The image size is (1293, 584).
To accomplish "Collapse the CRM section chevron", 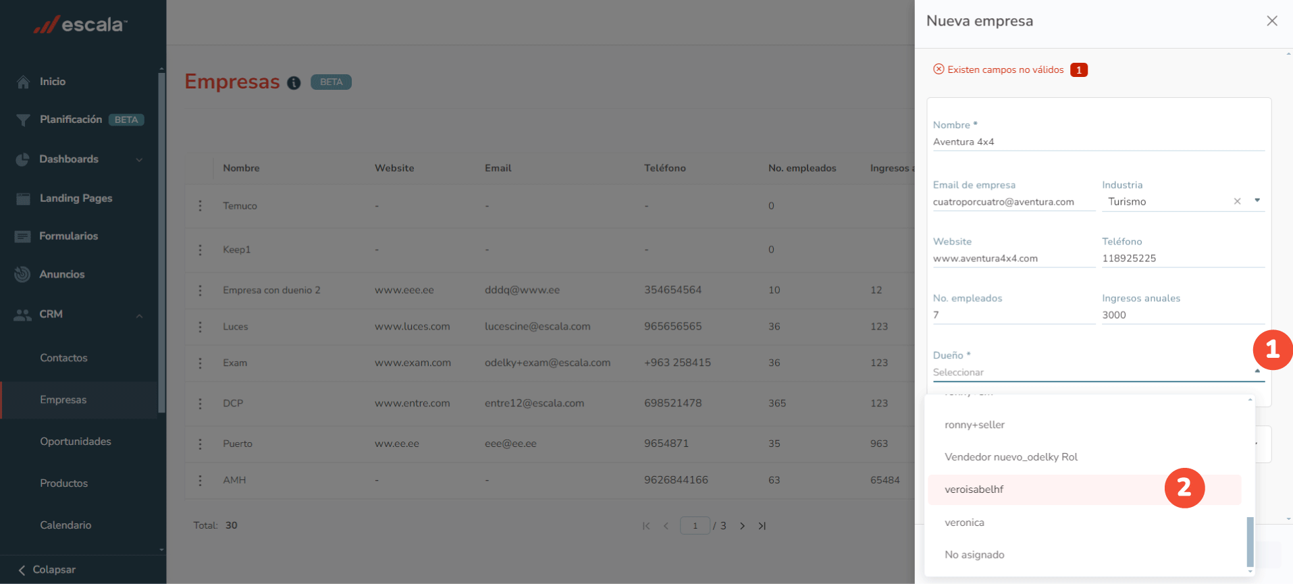I will point(139,315).
